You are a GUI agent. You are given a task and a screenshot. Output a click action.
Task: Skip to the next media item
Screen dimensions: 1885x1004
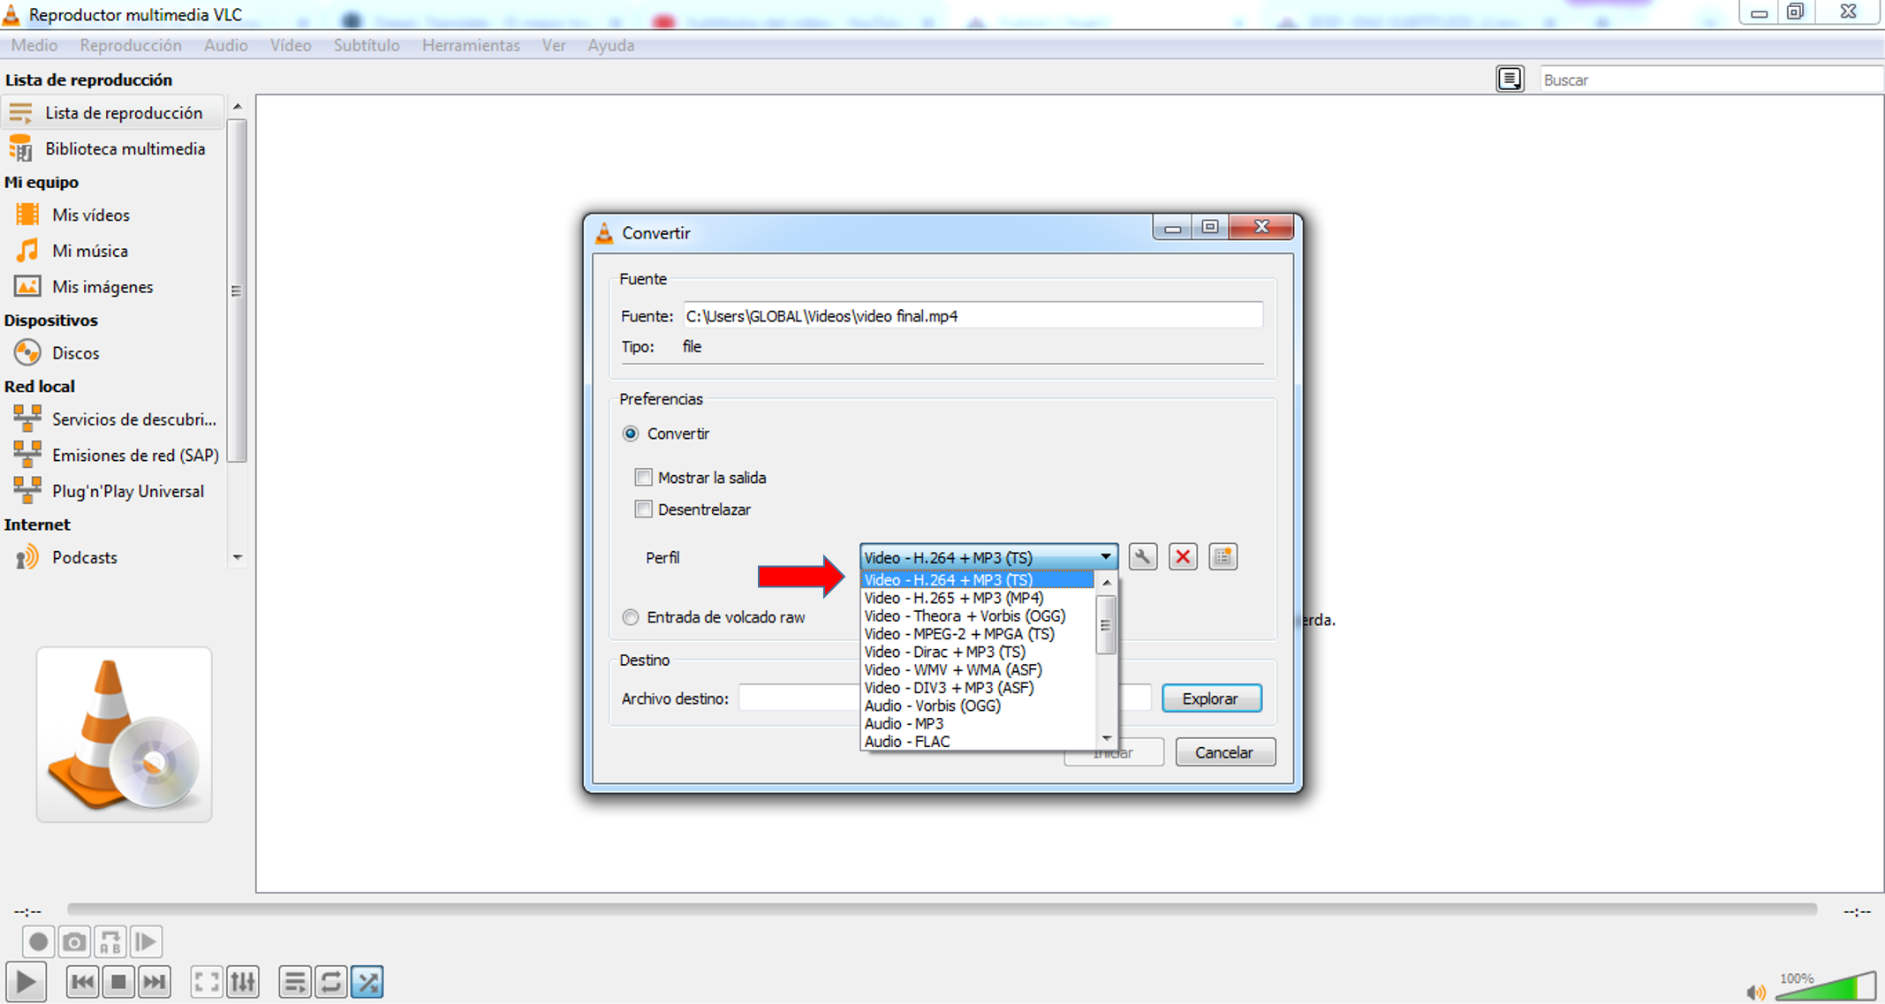coord(154,982)
